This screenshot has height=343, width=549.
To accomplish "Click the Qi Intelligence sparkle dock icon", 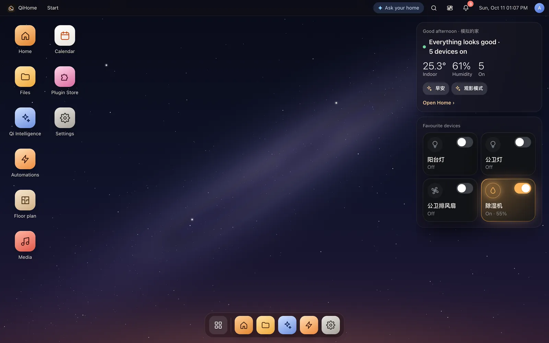I will point(287,325).
